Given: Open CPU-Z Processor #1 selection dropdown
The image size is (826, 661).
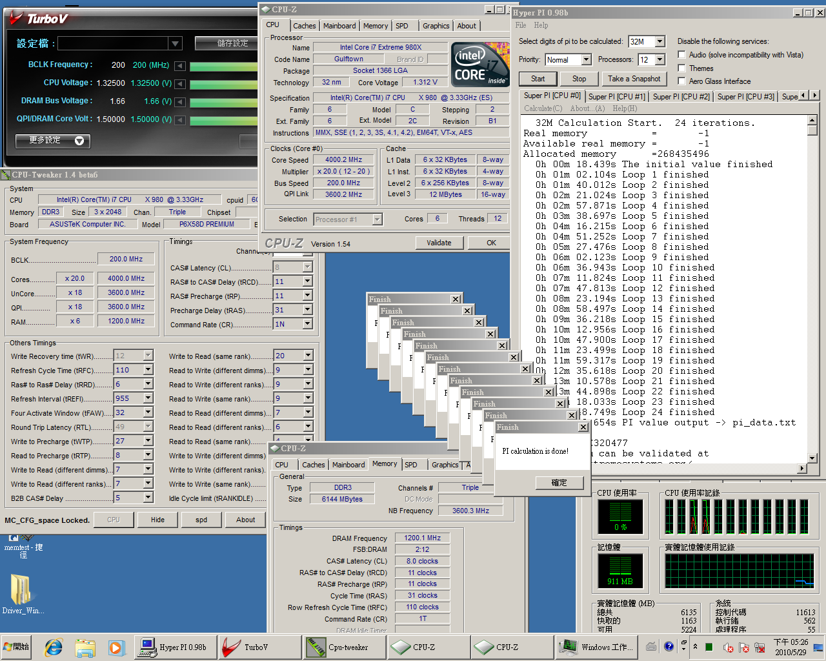Looking at the screenshot, I should [378, 219].
